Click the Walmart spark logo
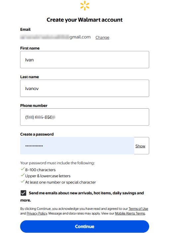 (x=85, y=6)
